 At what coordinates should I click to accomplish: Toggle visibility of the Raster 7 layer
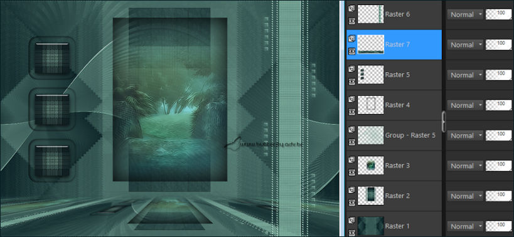pos(351,51)
